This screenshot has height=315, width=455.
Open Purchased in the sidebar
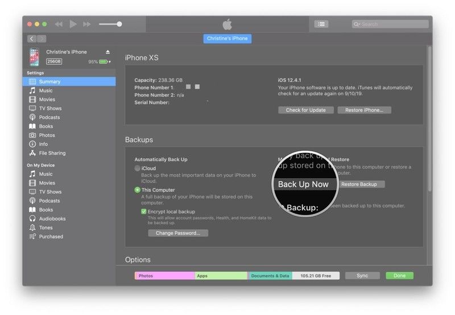[x=51, y=237]
